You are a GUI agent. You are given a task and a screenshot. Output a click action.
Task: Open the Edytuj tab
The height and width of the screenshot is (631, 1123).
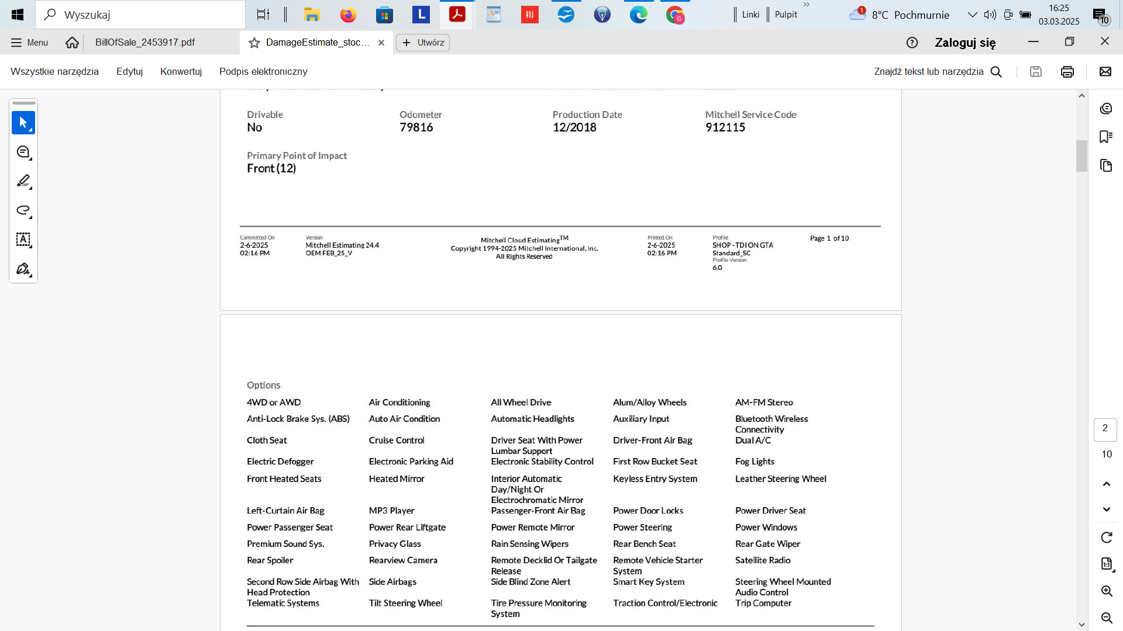click(x=129, y=71)
